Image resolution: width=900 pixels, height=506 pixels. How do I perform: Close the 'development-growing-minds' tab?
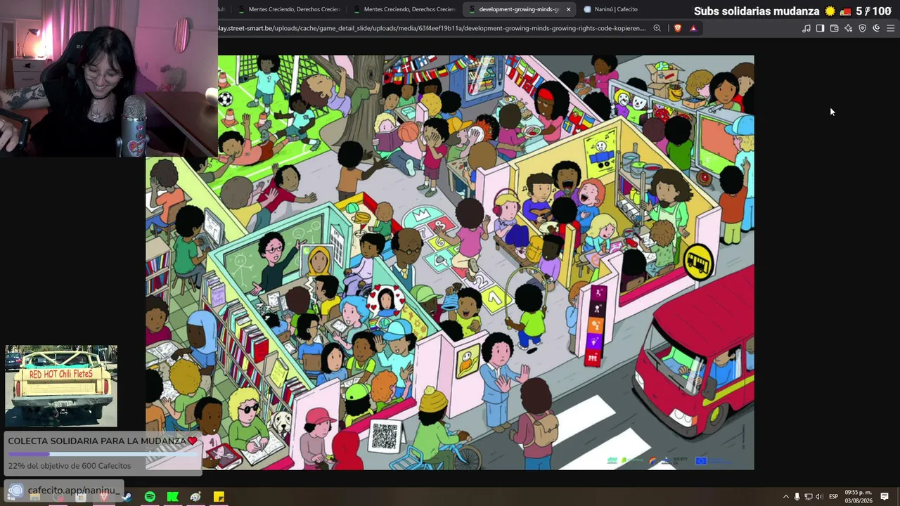tap(568, 9)
